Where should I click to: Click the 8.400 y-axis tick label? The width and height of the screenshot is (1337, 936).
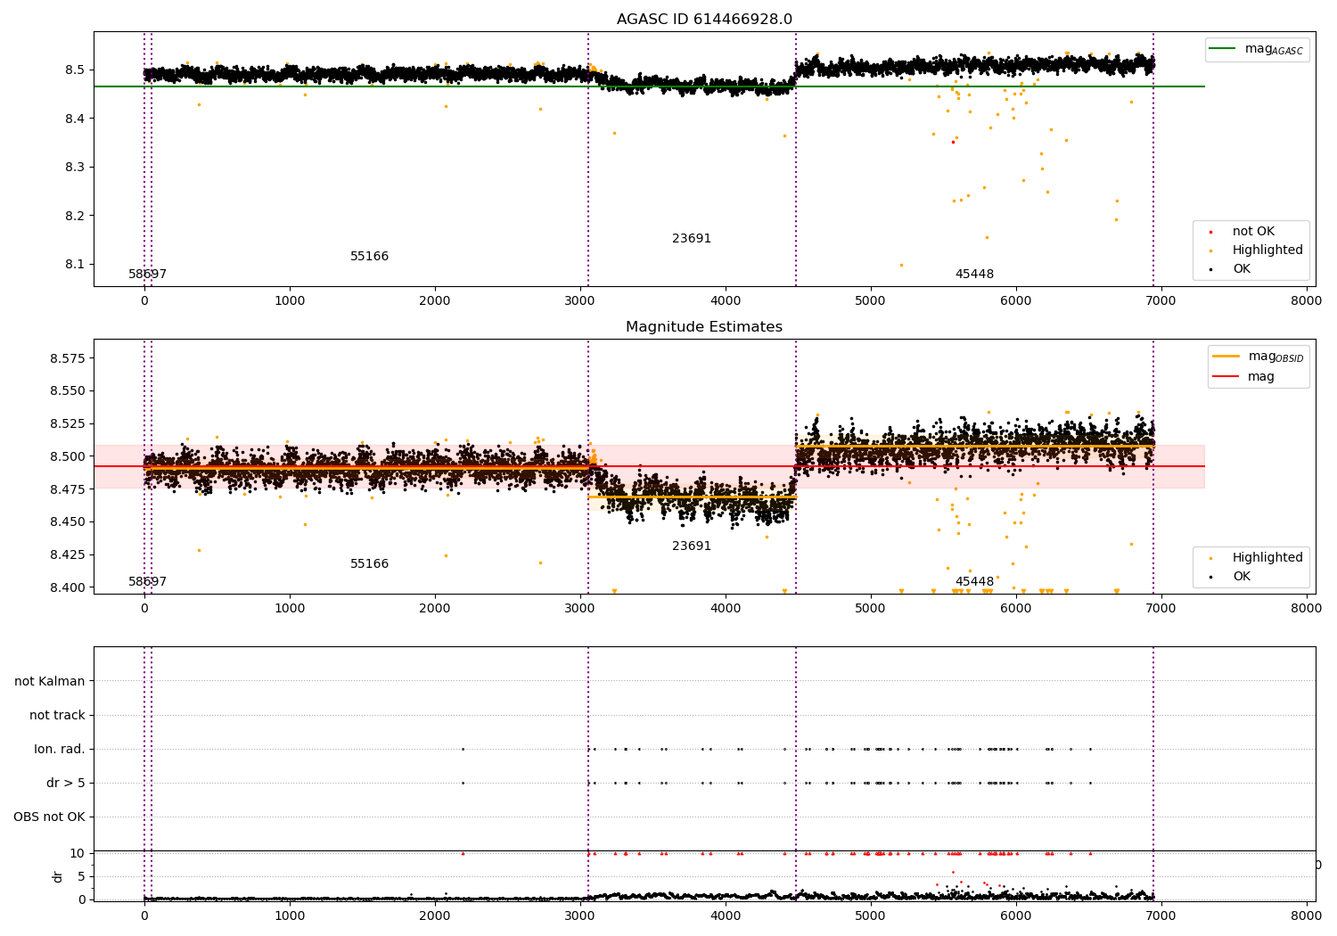click(68, 587)
